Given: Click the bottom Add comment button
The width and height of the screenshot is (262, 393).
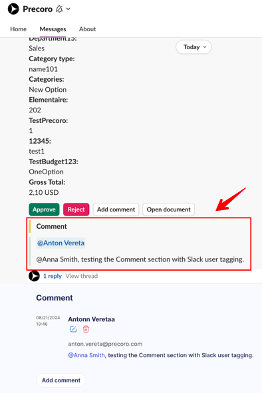Looking at the screenshot, I should [61, 380].
